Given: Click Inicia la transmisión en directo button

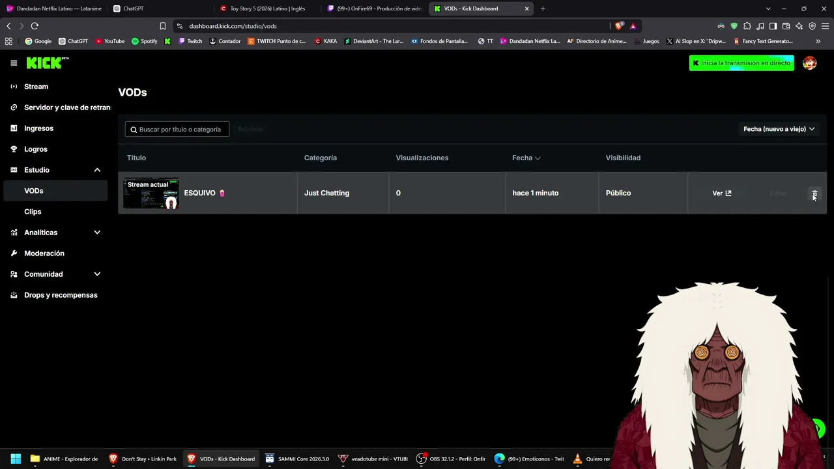Looking at the screenshot, I should 741,63.
